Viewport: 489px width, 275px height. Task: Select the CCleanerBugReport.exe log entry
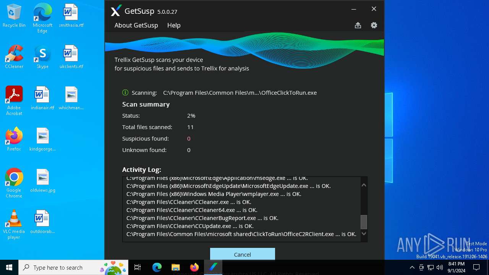[202, 218]
